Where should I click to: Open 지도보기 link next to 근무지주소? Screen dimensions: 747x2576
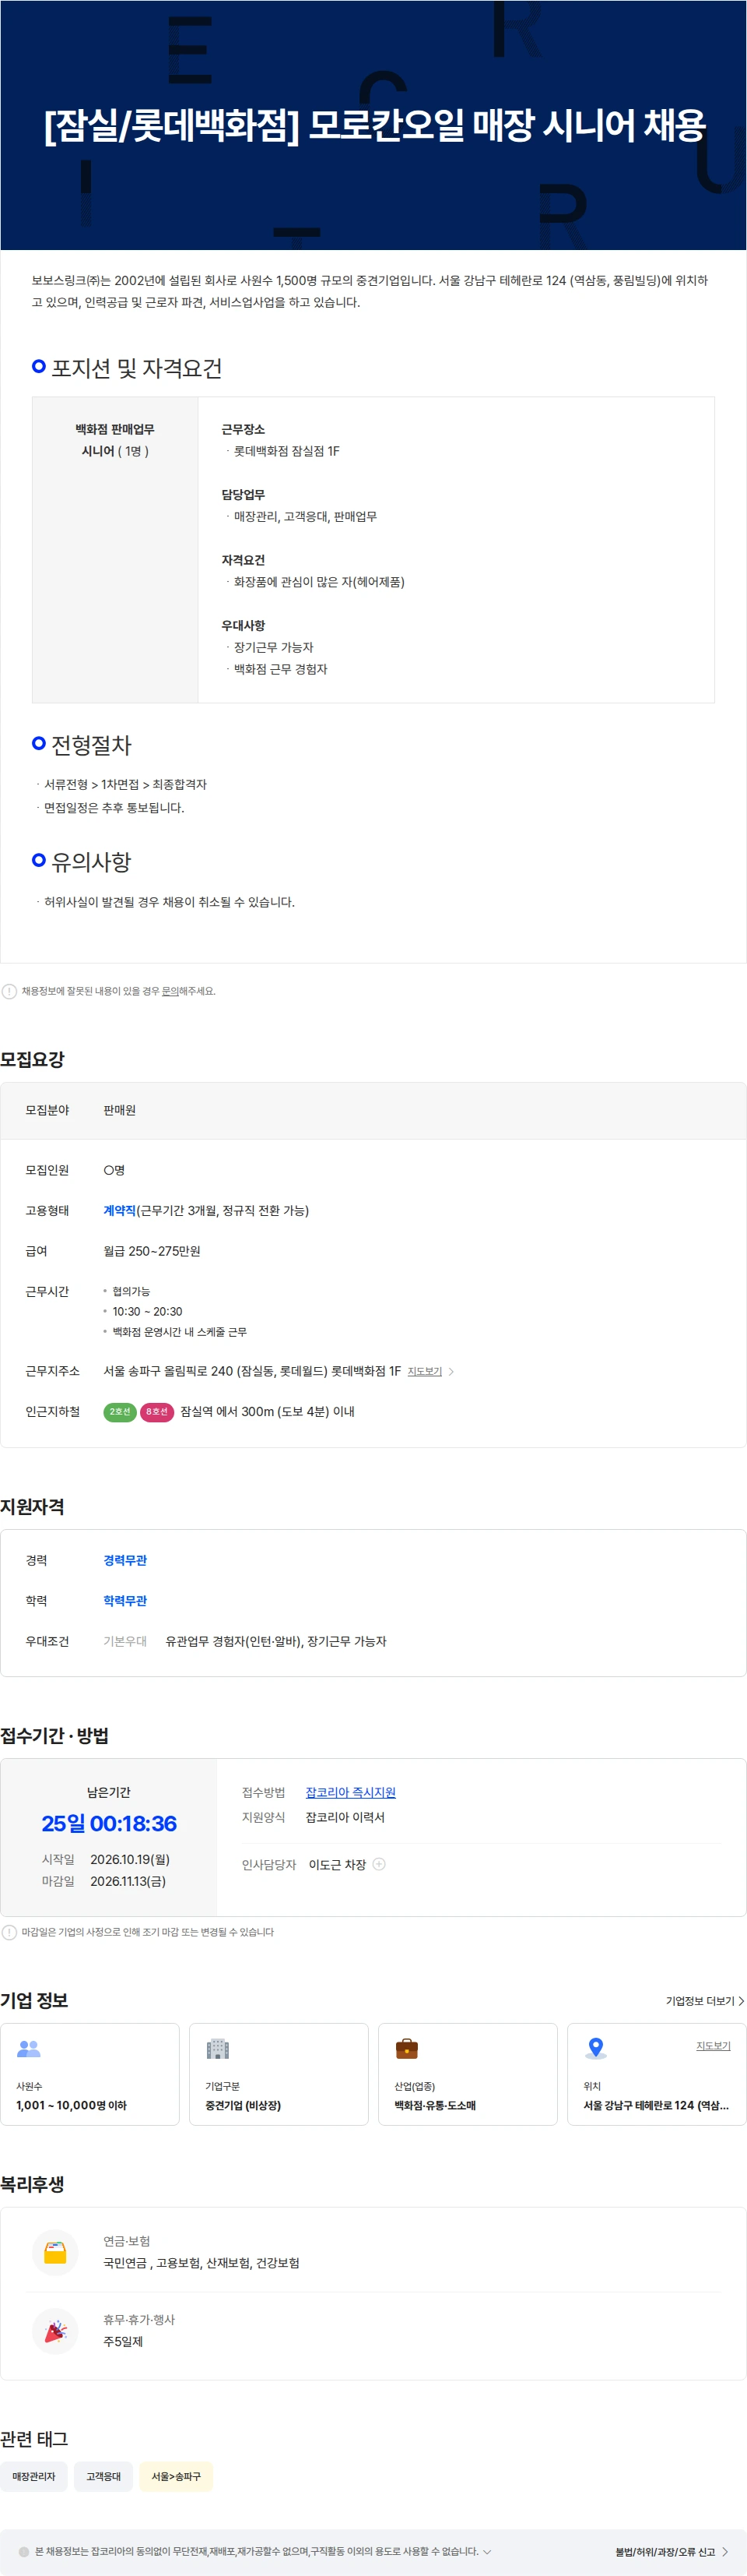pyautogui.click(x=424, y=1371)
